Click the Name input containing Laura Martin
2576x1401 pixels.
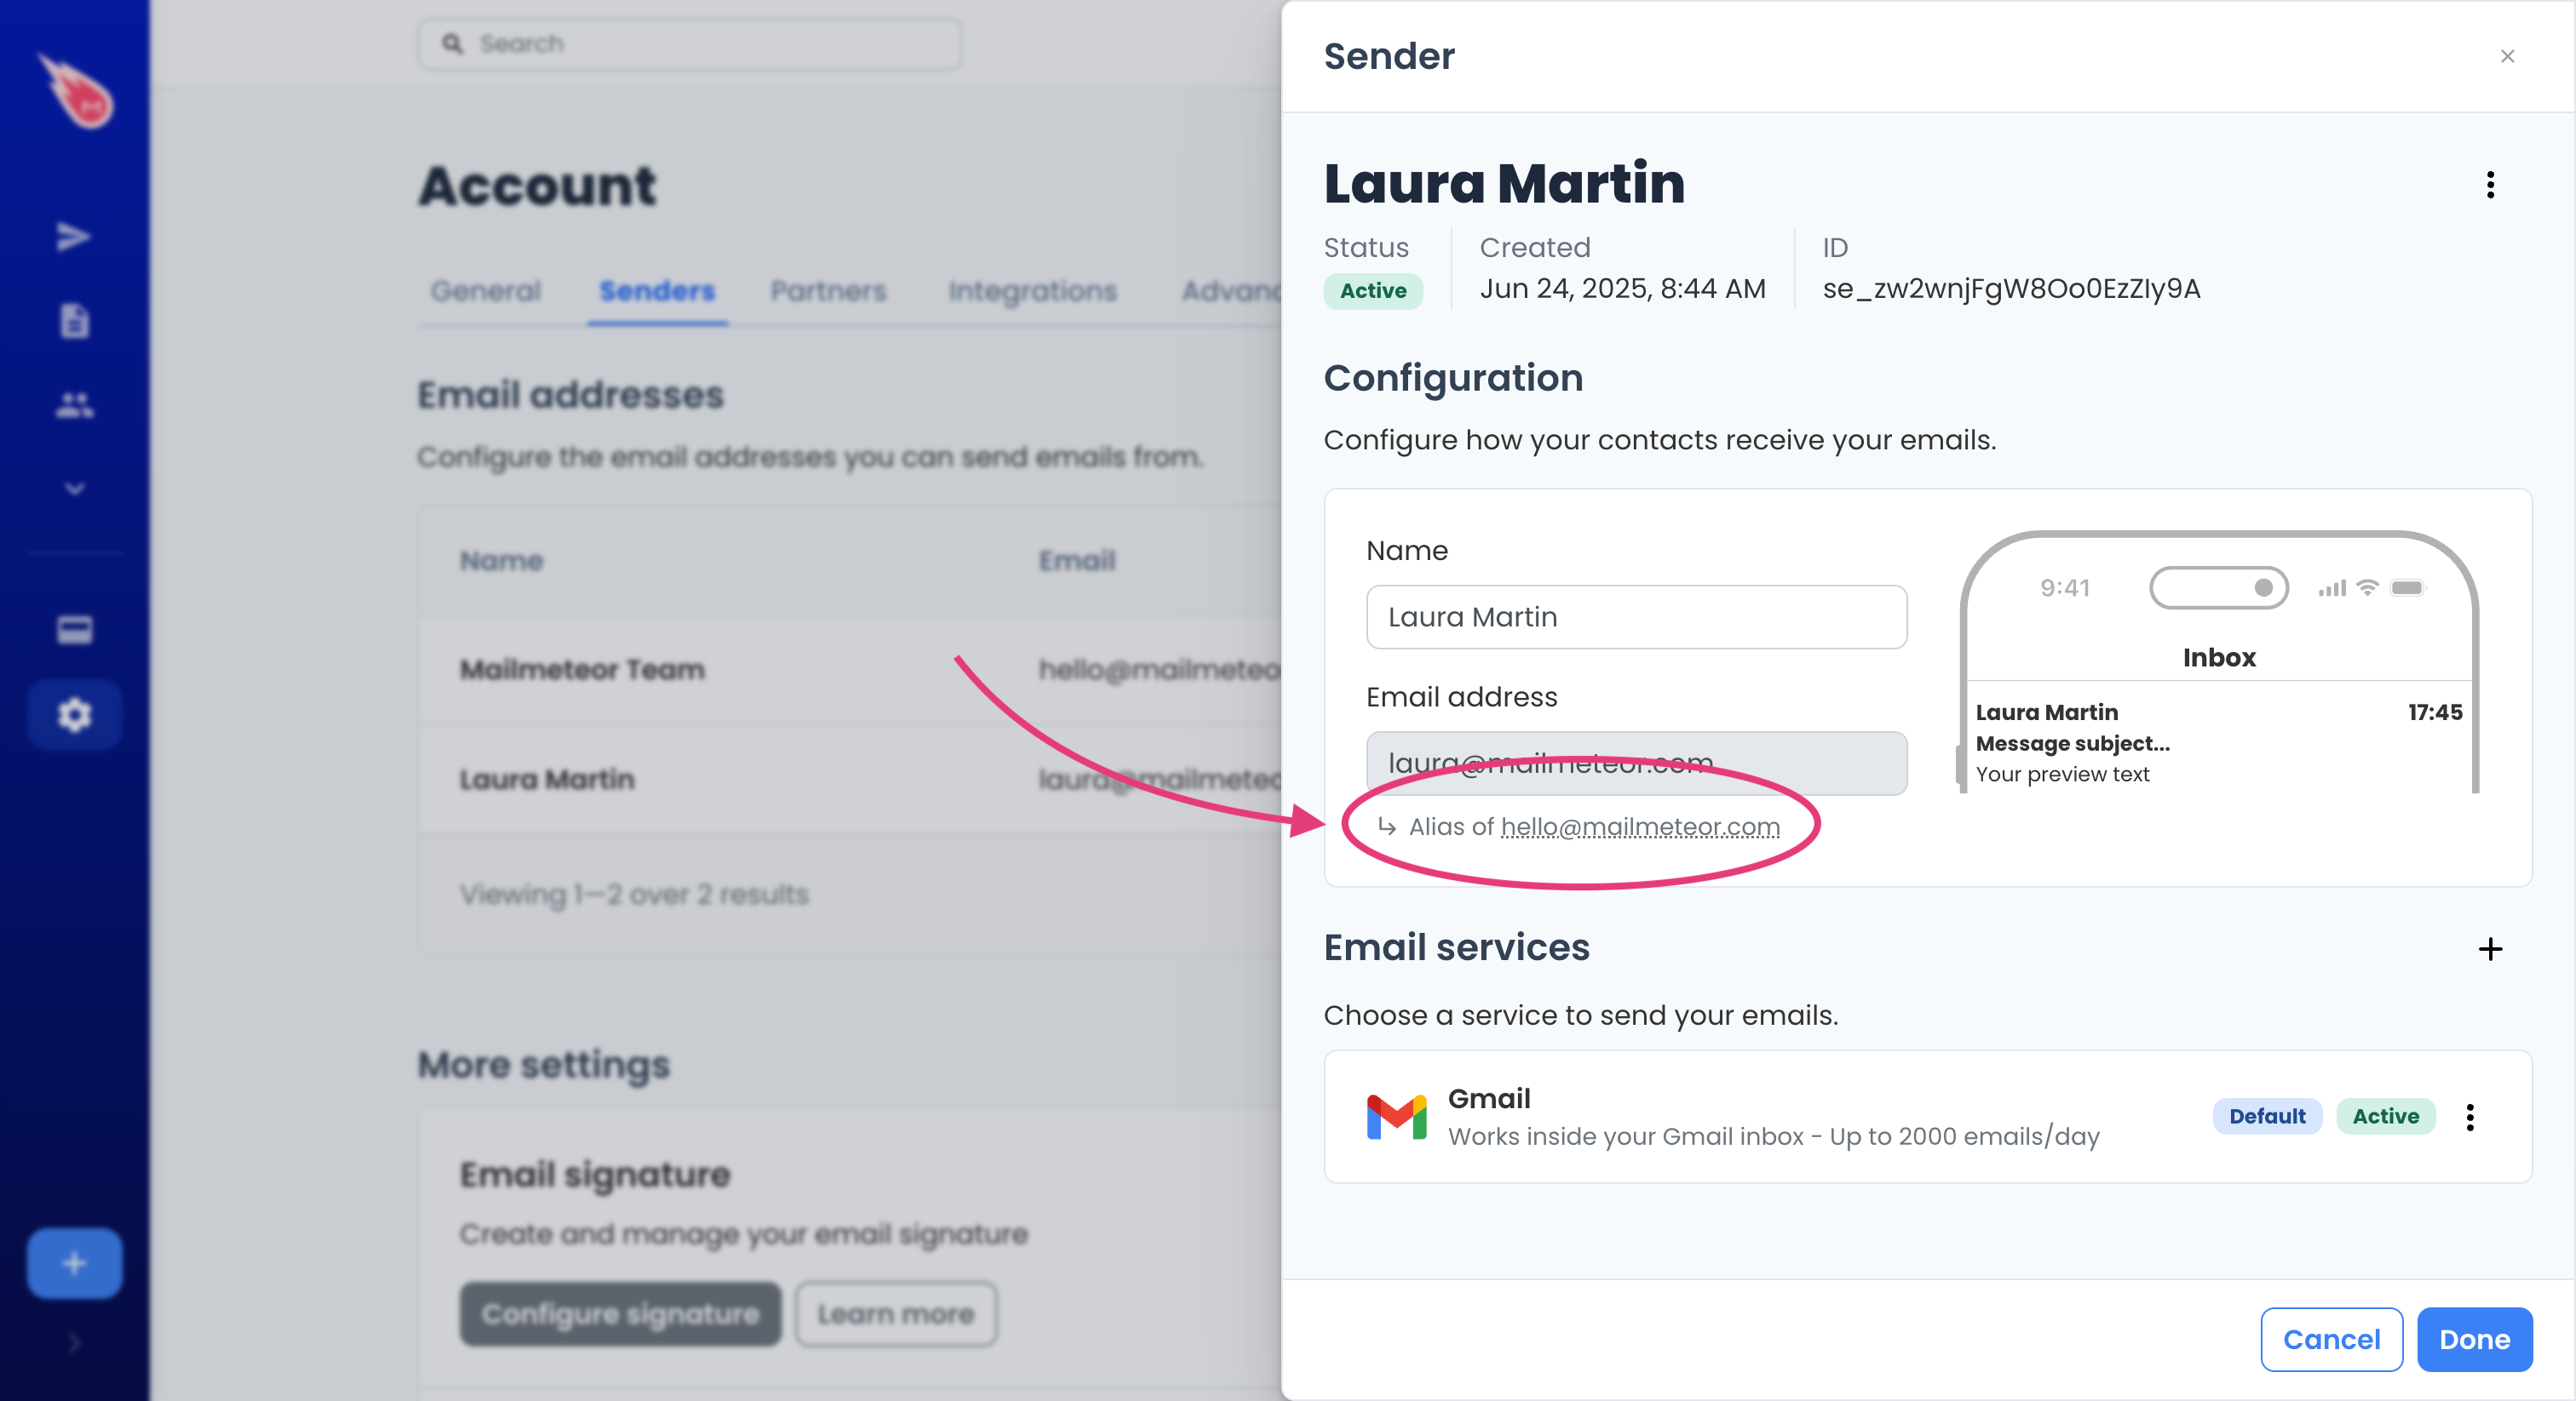(x=1636, y=616)
